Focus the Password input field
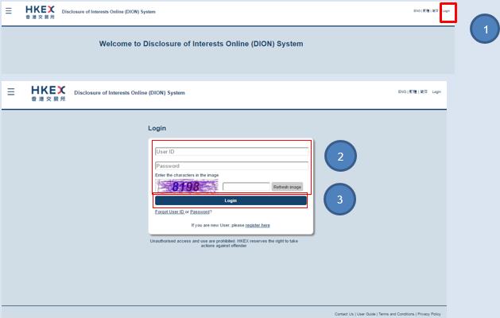The image size is (500, 318). click(231, 165)
